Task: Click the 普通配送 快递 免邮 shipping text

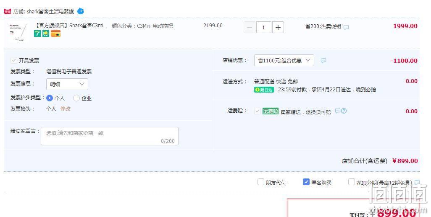Action: (276, 81)
